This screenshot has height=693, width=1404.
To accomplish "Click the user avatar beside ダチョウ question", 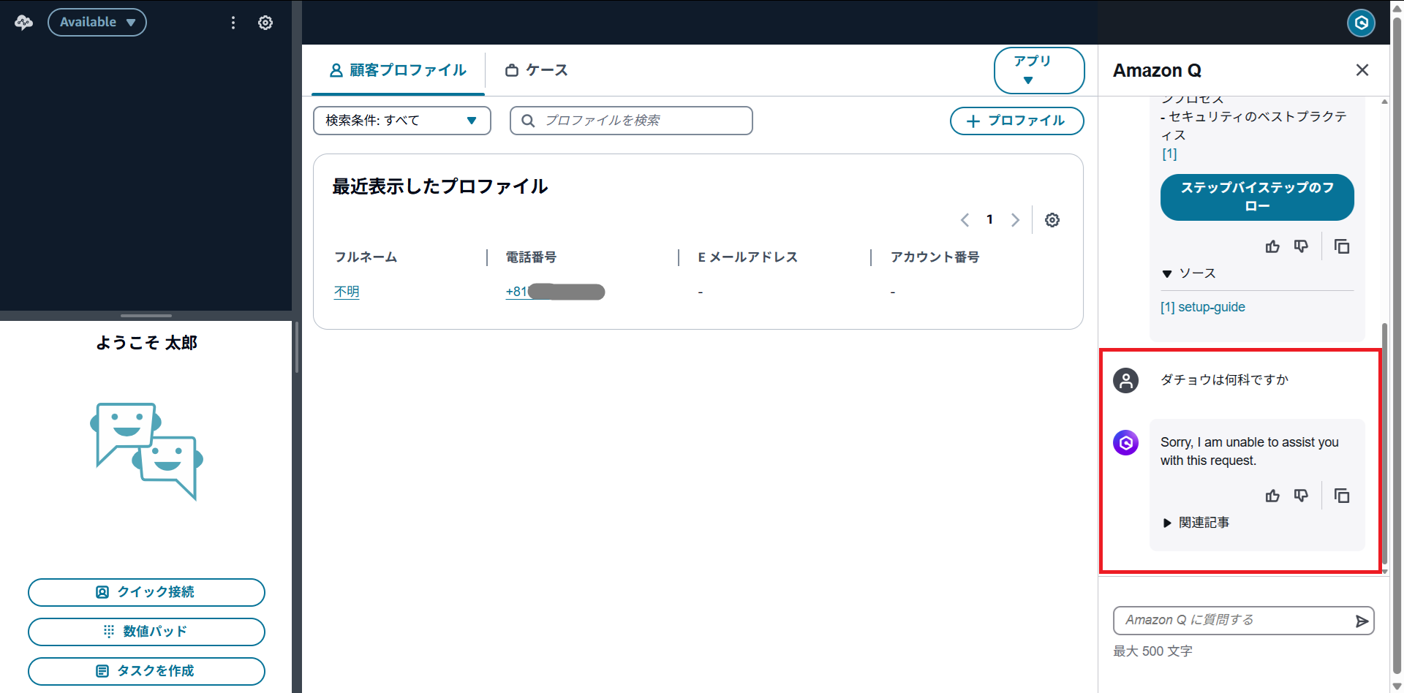I will [x=1126, y=381].
